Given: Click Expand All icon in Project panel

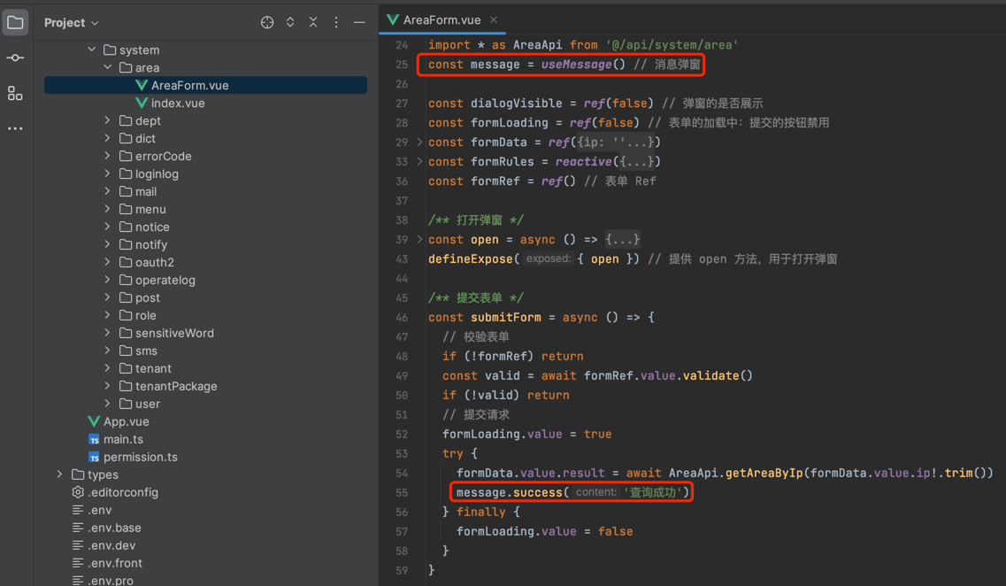Looking at the screenshot, I should click(290, 22).
